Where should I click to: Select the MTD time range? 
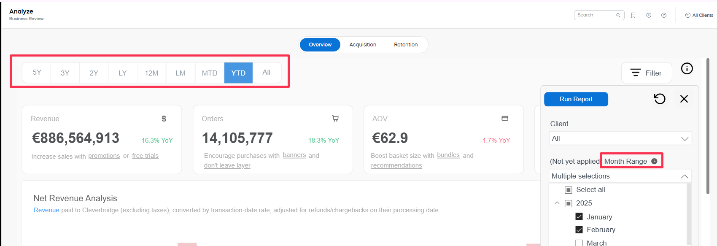click(x=209, y=73)
